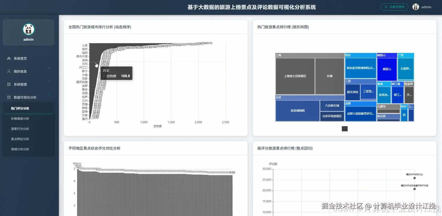Collapse the 数据可视化分析 menu chevron
Screen dimensions: 442x216
pyautogui.click(x=49, y=94)
